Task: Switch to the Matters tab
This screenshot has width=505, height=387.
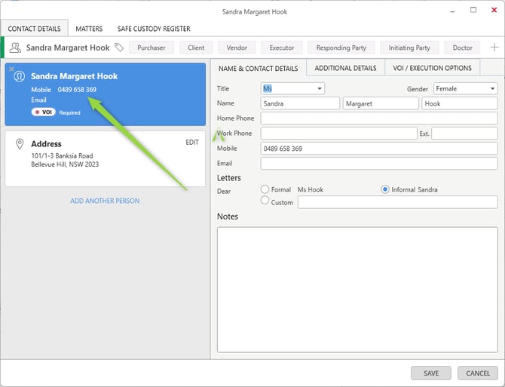Action: coord(89,29)
